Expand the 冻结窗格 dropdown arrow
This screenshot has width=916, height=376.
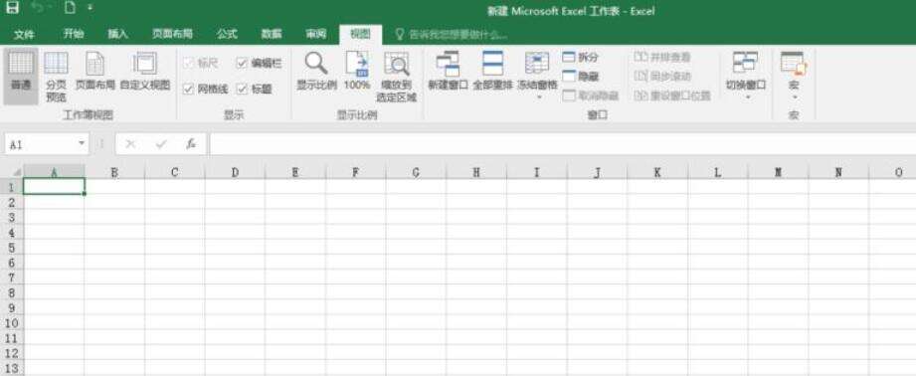(539, 96)
